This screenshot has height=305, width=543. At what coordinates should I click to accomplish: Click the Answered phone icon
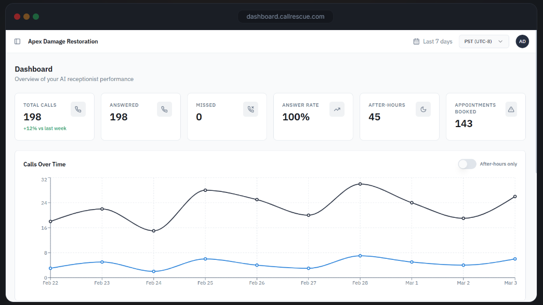tap(164, 109)
